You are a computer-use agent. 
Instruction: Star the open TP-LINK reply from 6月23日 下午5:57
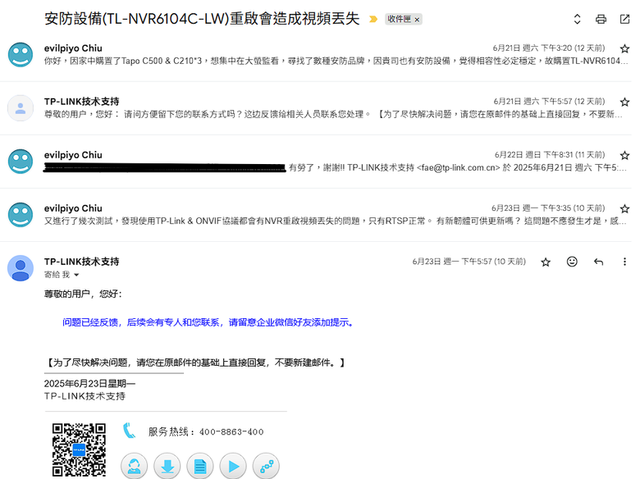pos(546,262)
